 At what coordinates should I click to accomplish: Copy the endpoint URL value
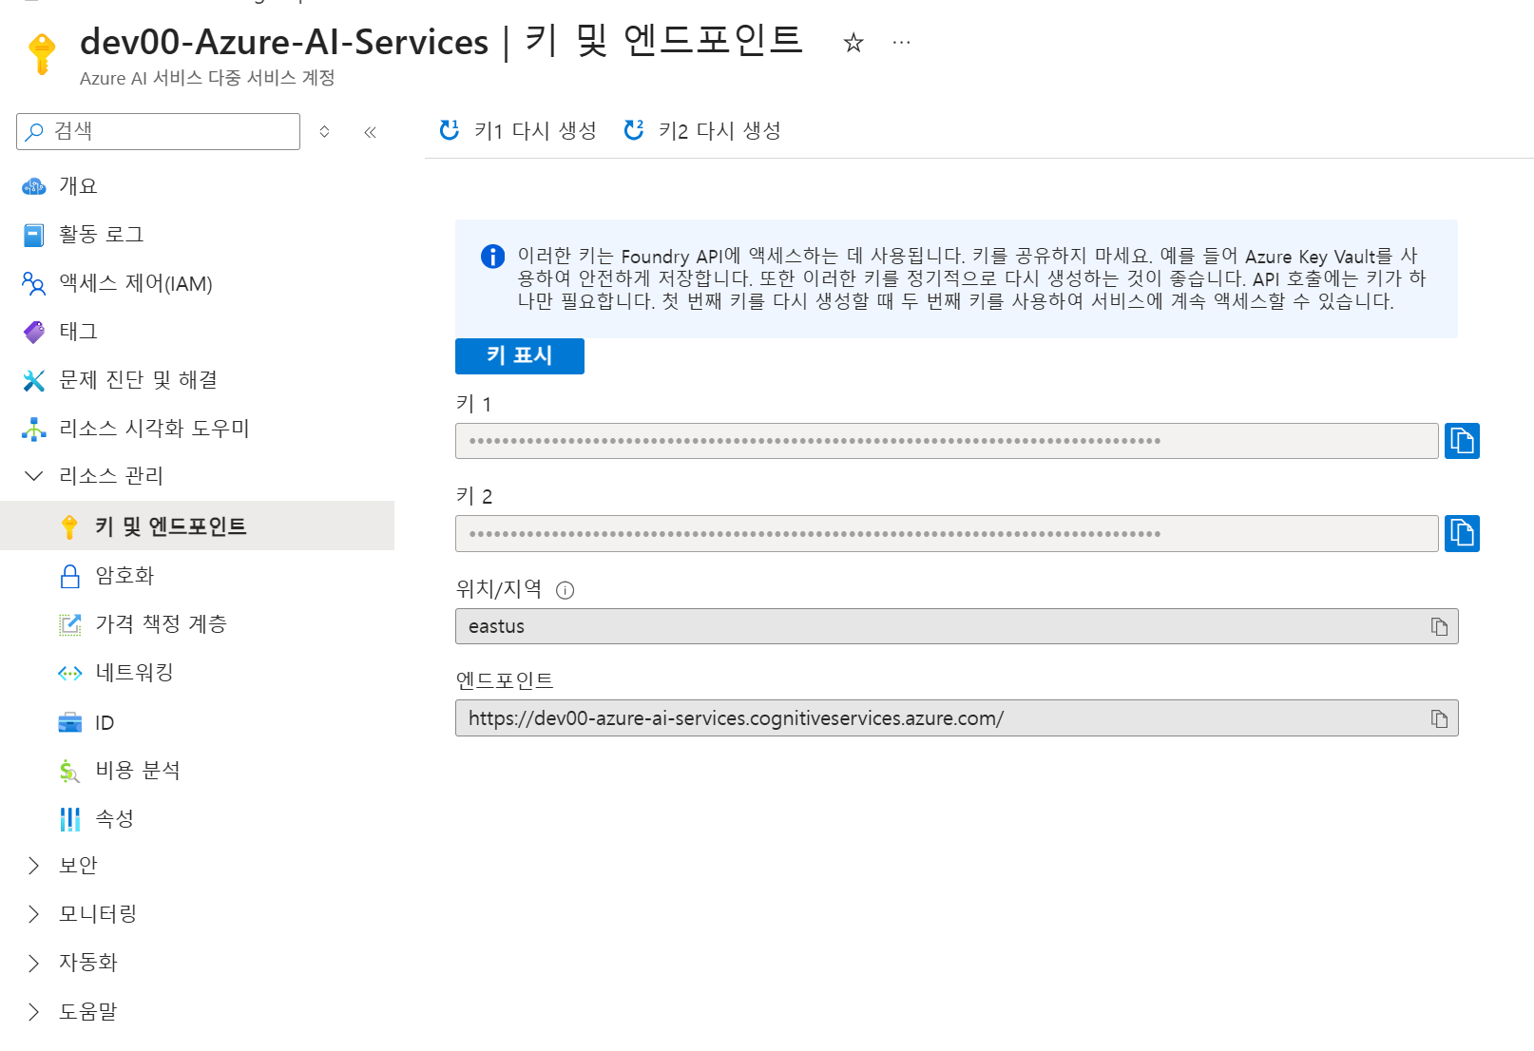[1439, 718]
